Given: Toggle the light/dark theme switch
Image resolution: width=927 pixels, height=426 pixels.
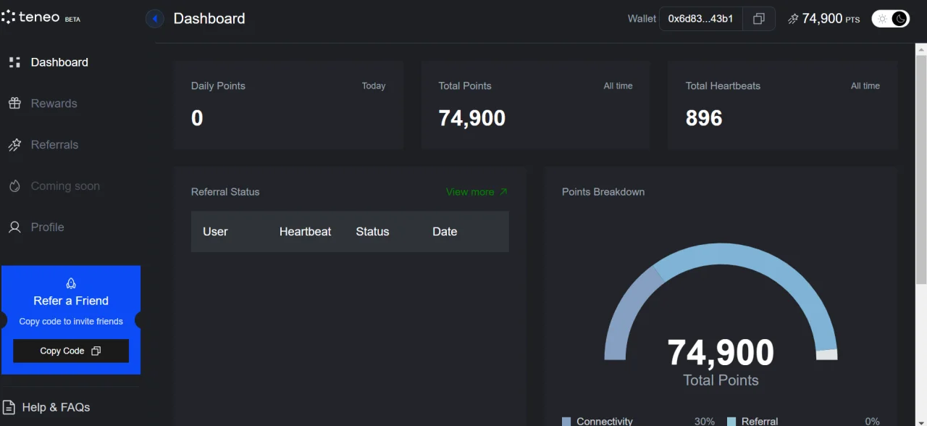Looking at the screenshot, I should [x=890, y=19].
